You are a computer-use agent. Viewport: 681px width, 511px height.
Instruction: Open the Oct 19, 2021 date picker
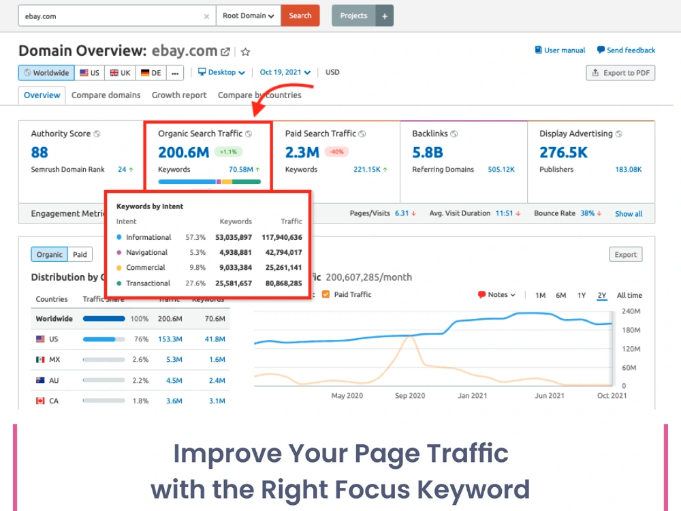point(285,72)
